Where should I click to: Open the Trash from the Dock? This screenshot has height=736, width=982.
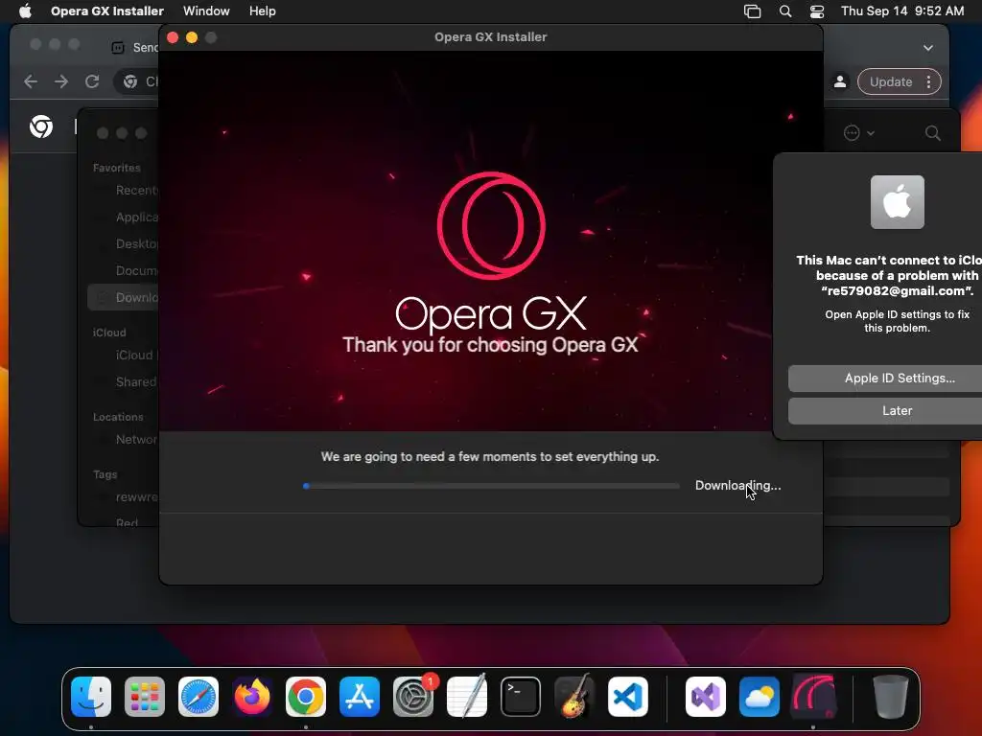click(891, 697)
